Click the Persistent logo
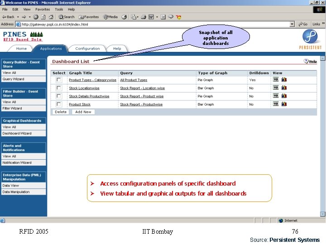This screenshot has height=245, width=326. pyautogui.click(x=310, y=39)
